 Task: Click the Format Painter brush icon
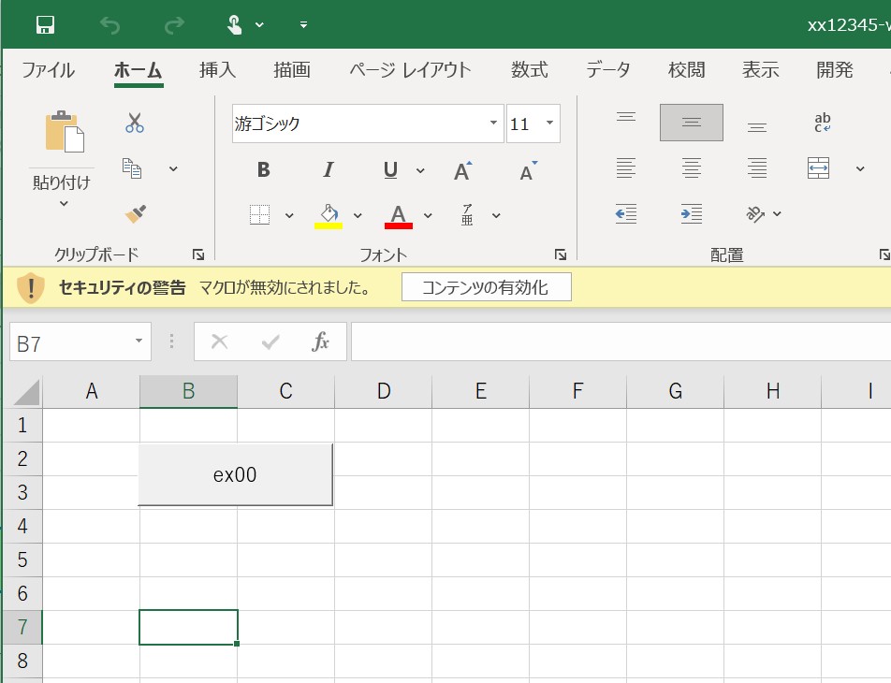point(135,214)
